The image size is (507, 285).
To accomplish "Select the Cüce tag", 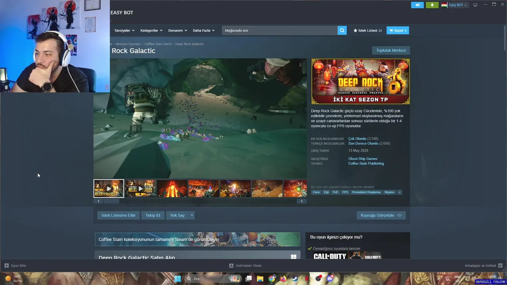I will (x=316, y=192).
